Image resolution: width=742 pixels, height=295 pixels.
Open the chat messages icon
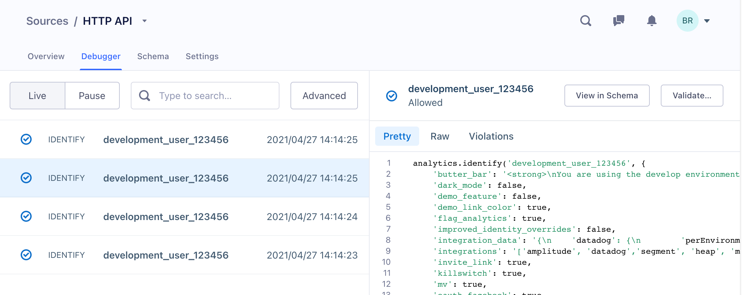coord(618,21)
